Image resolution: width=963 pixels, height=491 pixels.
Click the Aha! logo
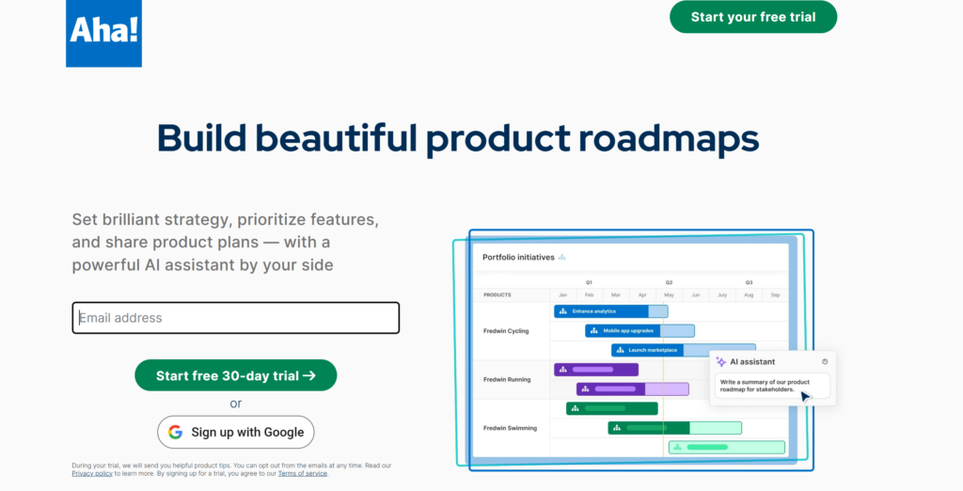pos(103,34)
